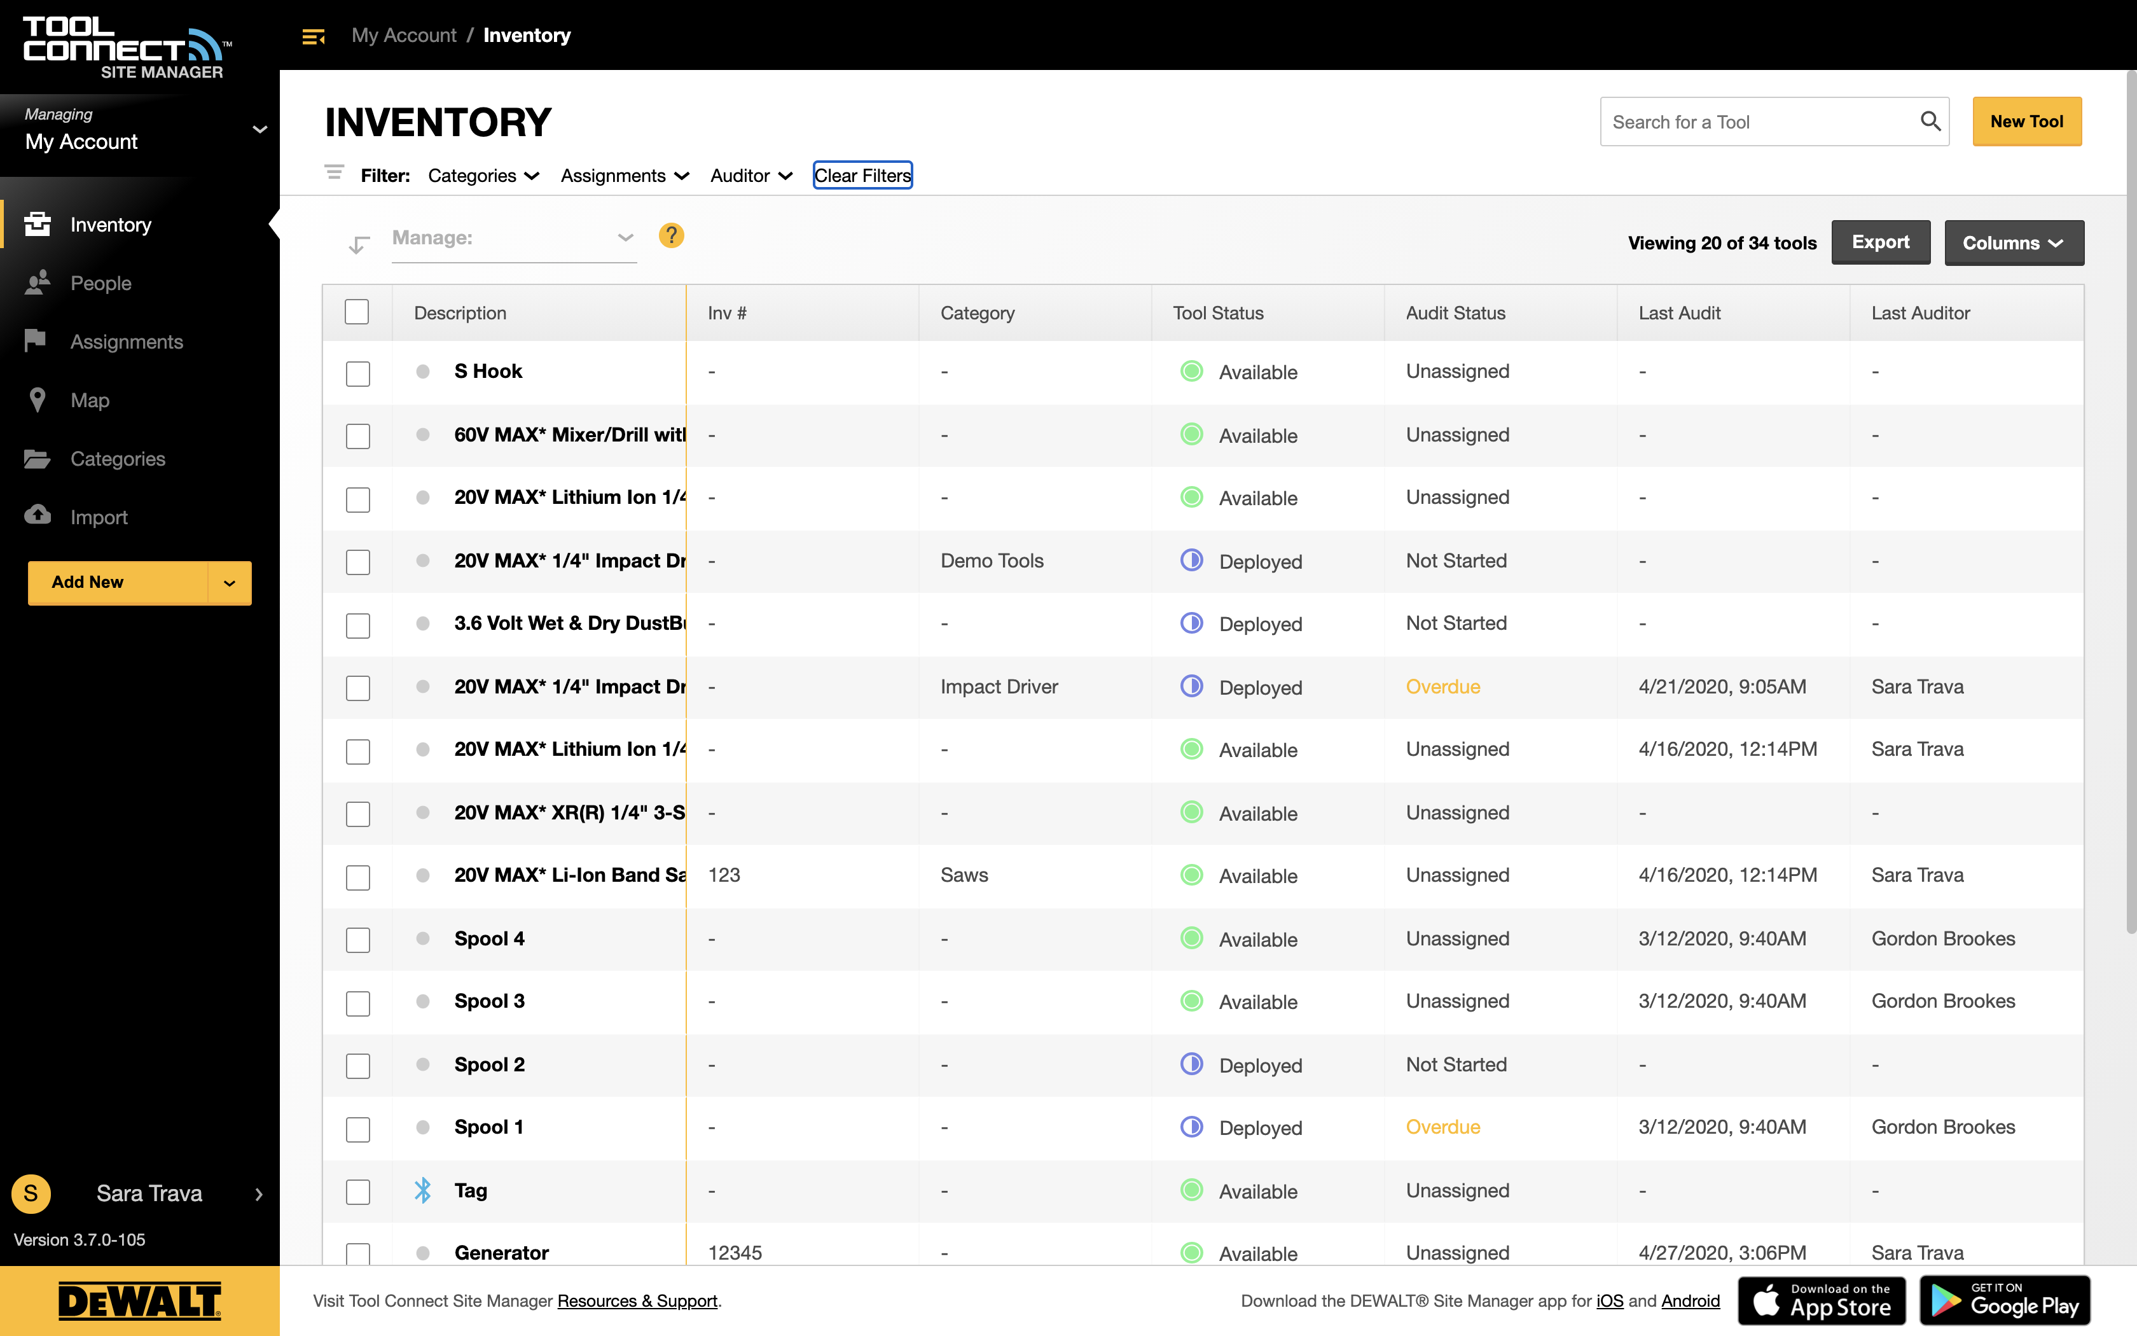Screen dimensions: 2137x1336
Task: Click the Available icon for the Band Saw row
Action: (1191, 875)
